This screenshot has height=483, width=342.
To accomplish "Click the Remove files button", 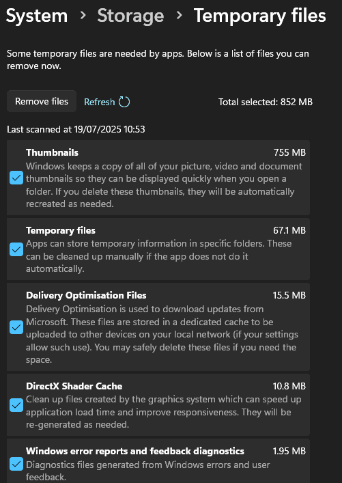I will pyautogui.click(x=42, y=101).
